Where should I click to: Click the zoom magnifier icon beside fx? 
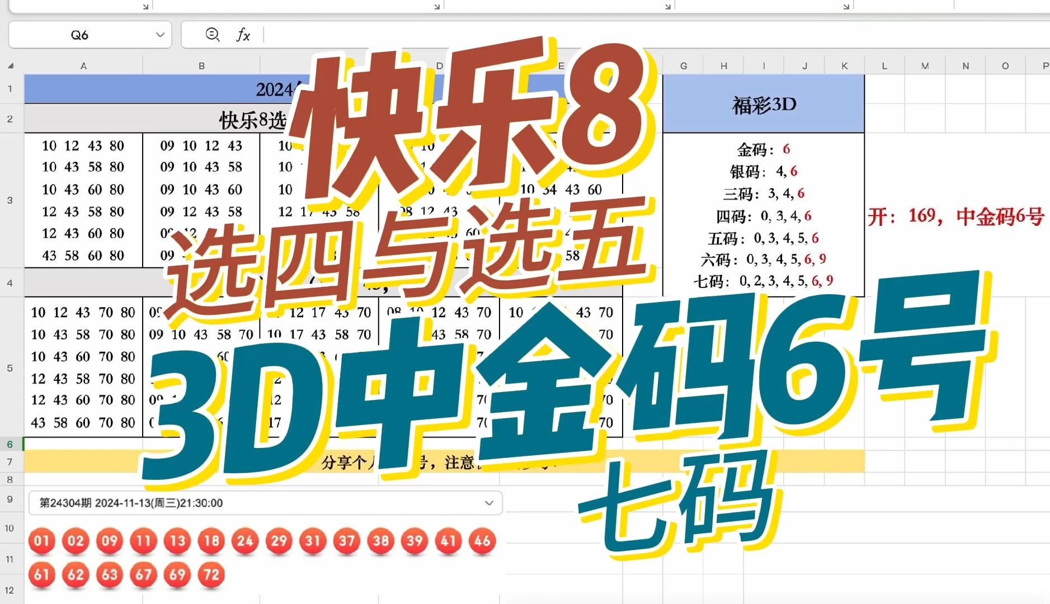point(213,35)
